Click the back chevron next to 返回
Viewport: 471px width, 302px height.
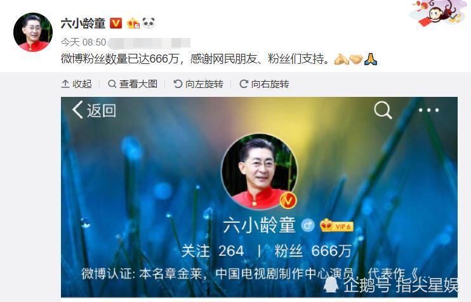point(77,110)
